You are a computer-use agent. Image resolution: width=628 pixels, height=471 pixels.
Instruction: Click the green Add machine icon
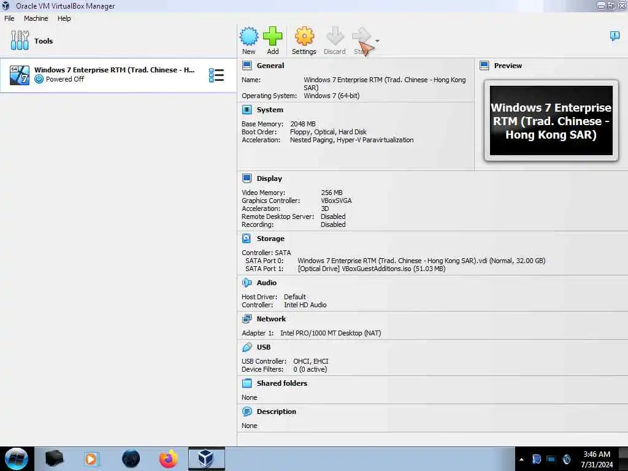click(x=273, y=36)
